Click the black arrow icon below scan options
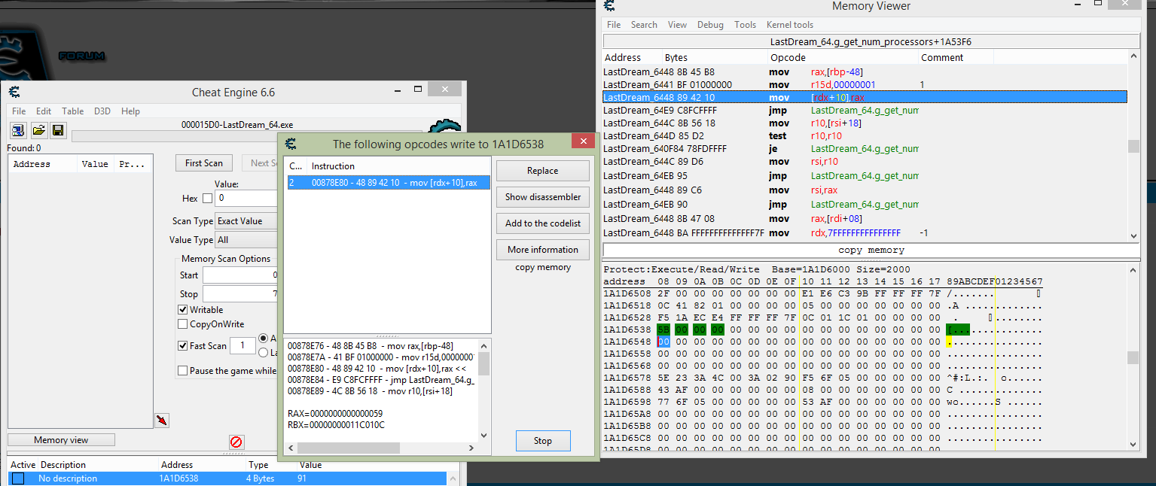Viewport: 1156px width, 486px height. tap(161, 420)
